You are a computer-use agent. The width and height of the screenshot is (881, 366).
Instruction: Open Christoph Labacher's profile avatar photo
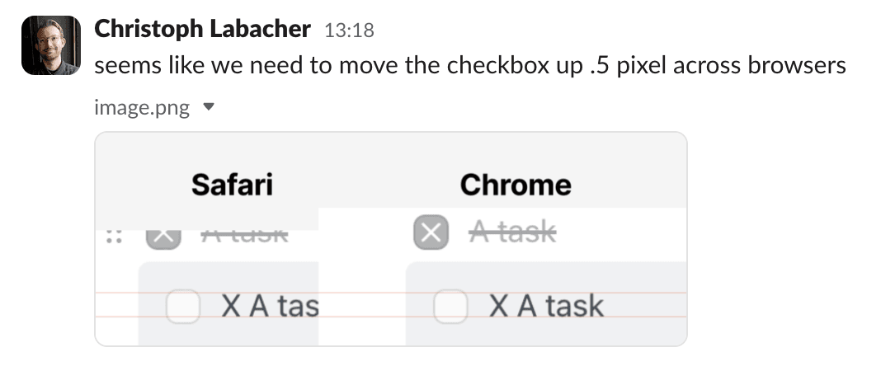51,45
